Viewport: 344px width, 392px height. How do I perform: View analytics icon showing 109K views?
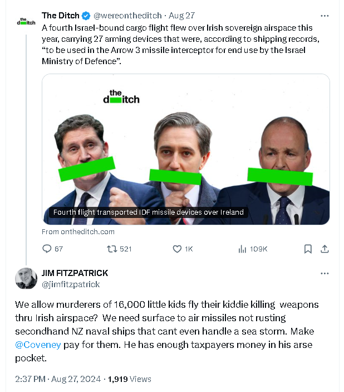[242, 249]
